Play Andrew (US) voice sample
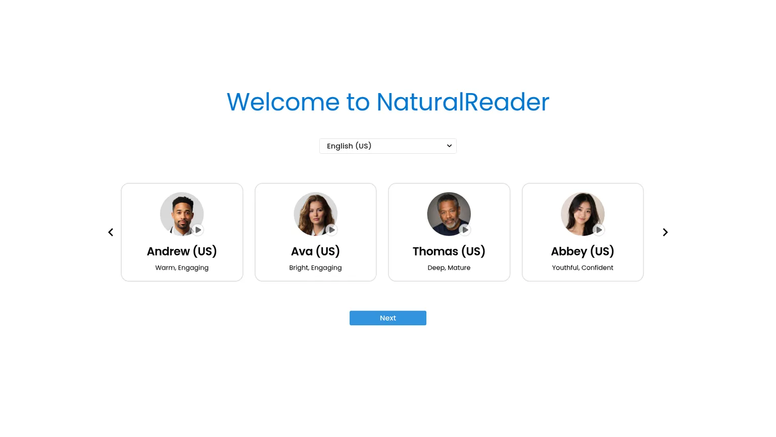Screen dimensions: 776x437 coord(198,230)
